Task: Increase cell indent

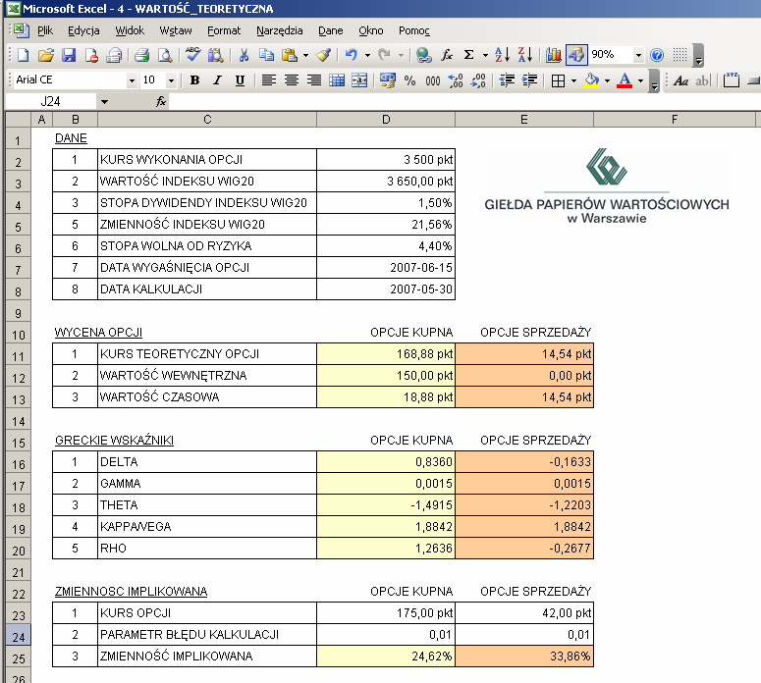Action: click(x=529, y=80)
